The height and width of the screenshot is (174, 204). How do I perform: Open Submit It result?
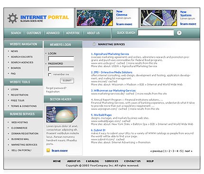click(x=98, y=130)
